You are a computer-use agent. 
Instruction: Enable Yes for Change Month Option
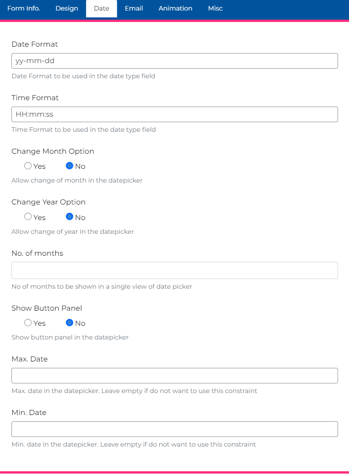pyautogui.click(x=28, y=166)
